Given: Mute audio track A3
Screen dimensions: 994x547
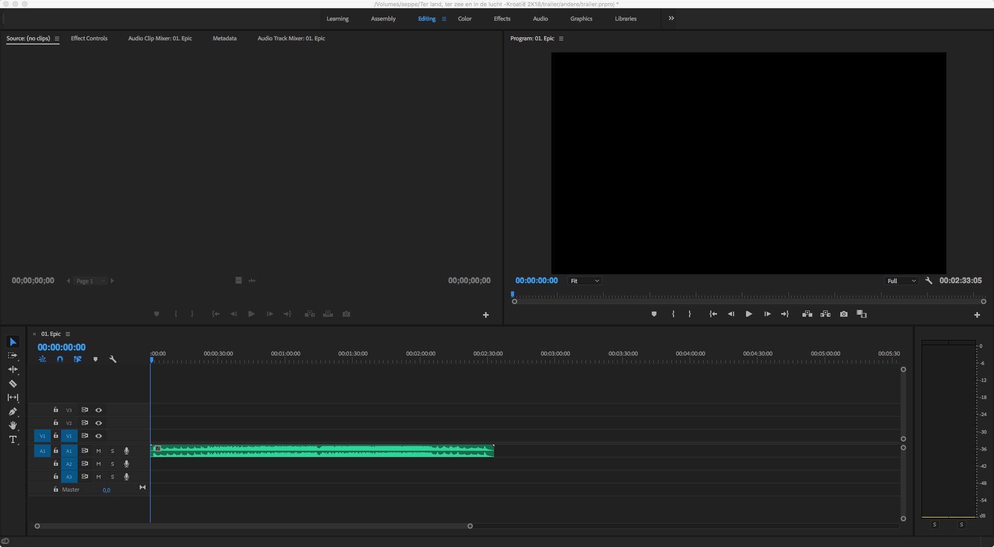Looking at the screenshot, I should 98,477.
